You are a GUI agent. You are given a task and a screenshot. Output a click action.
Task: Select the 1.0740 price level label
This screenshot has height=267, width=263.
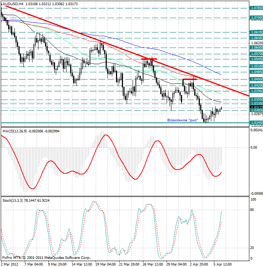(x=256, y=18)
